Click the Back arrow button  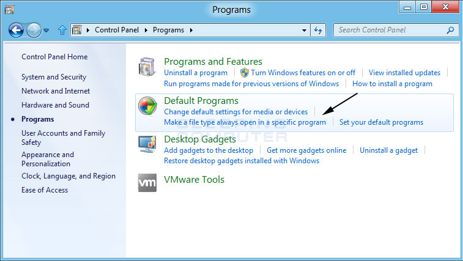tap(17, 29)
